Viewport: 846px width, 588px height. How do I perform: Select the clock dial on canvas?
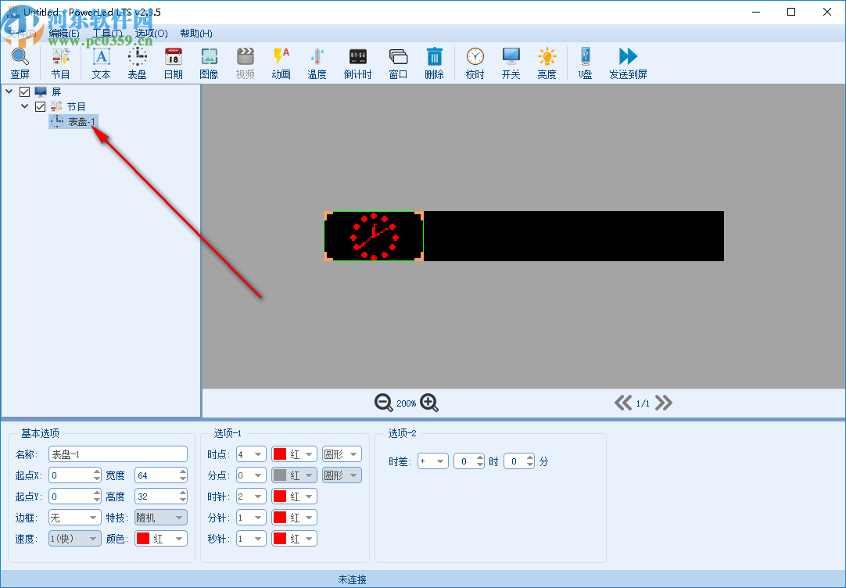coord(374,236)
